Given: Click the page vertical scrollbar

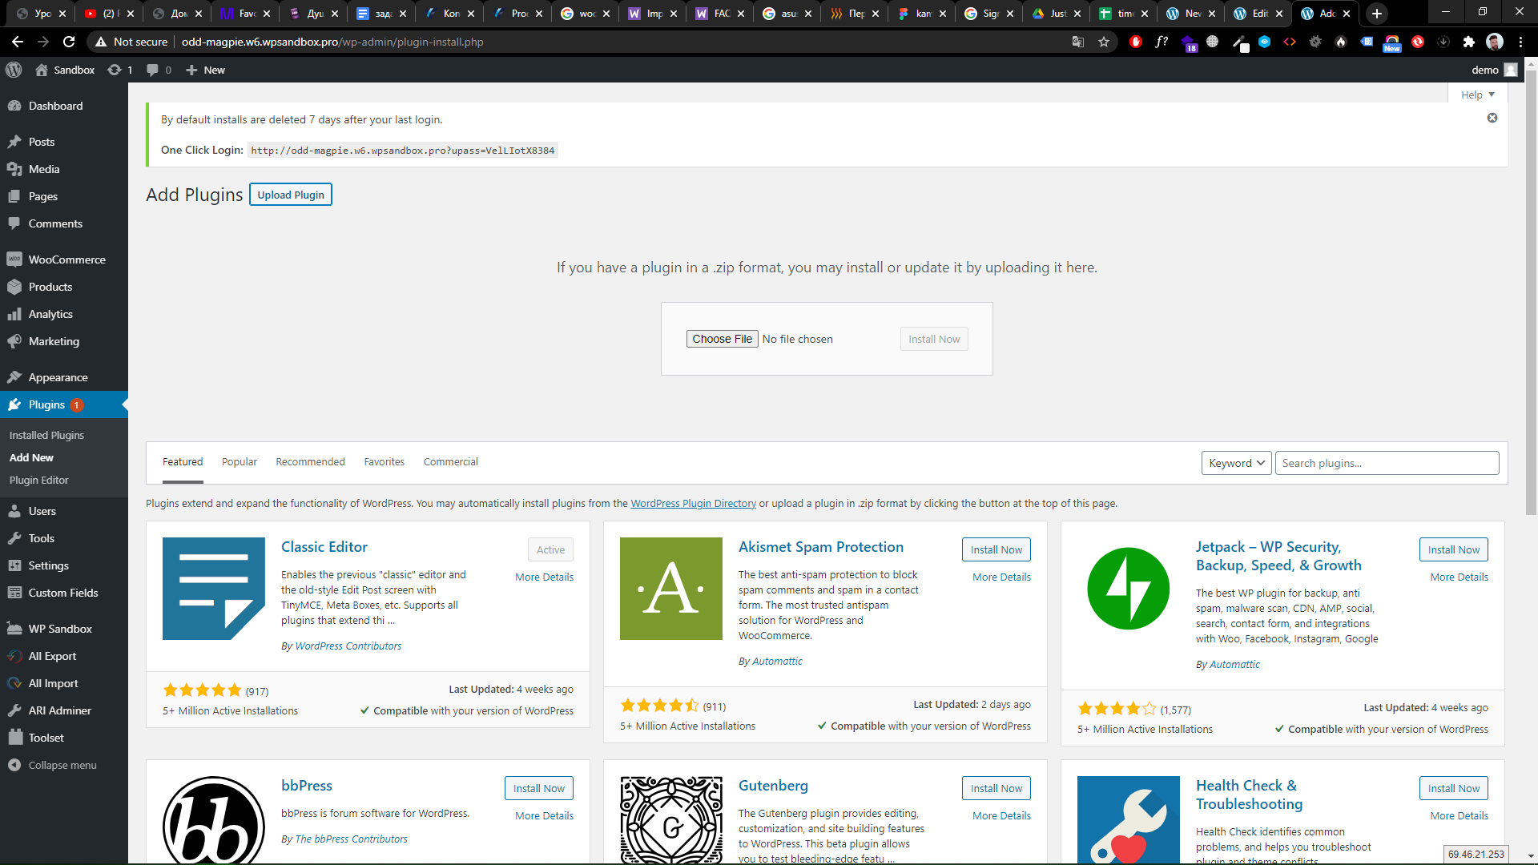Looking at the screenshot, I should click(x=1531, y=293).
